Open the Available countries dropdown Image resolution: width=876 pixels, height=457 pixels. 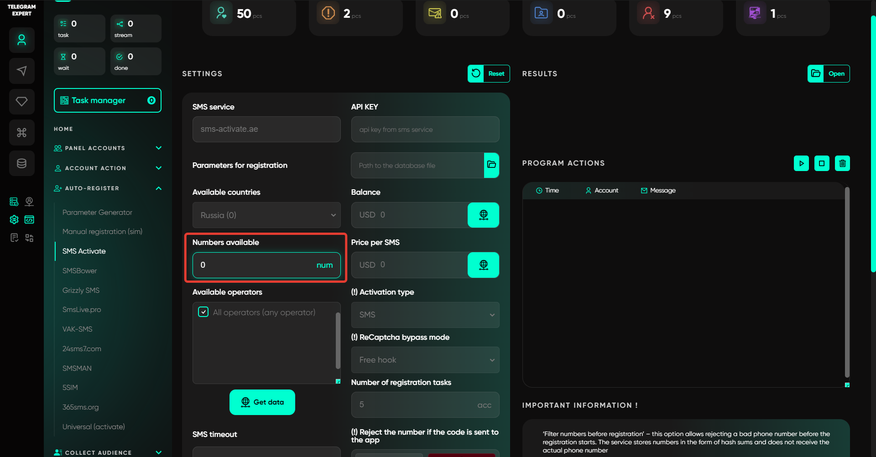pyautogui.click(x=266, y=215)
